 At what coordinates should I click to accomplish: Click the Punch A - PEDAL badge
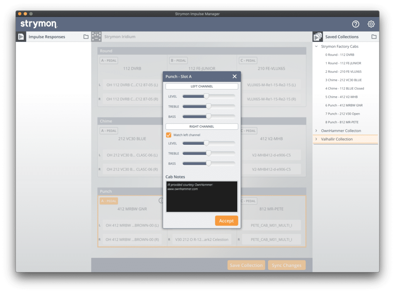[x=109, y=201]
